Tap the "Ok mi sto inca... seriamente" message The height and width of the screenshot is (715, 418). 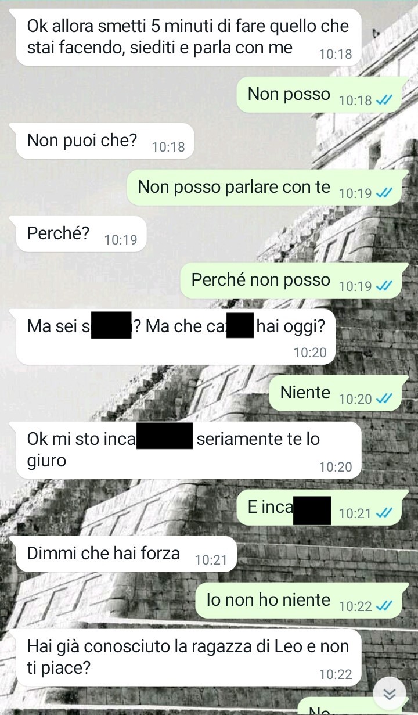pos(190,450)
